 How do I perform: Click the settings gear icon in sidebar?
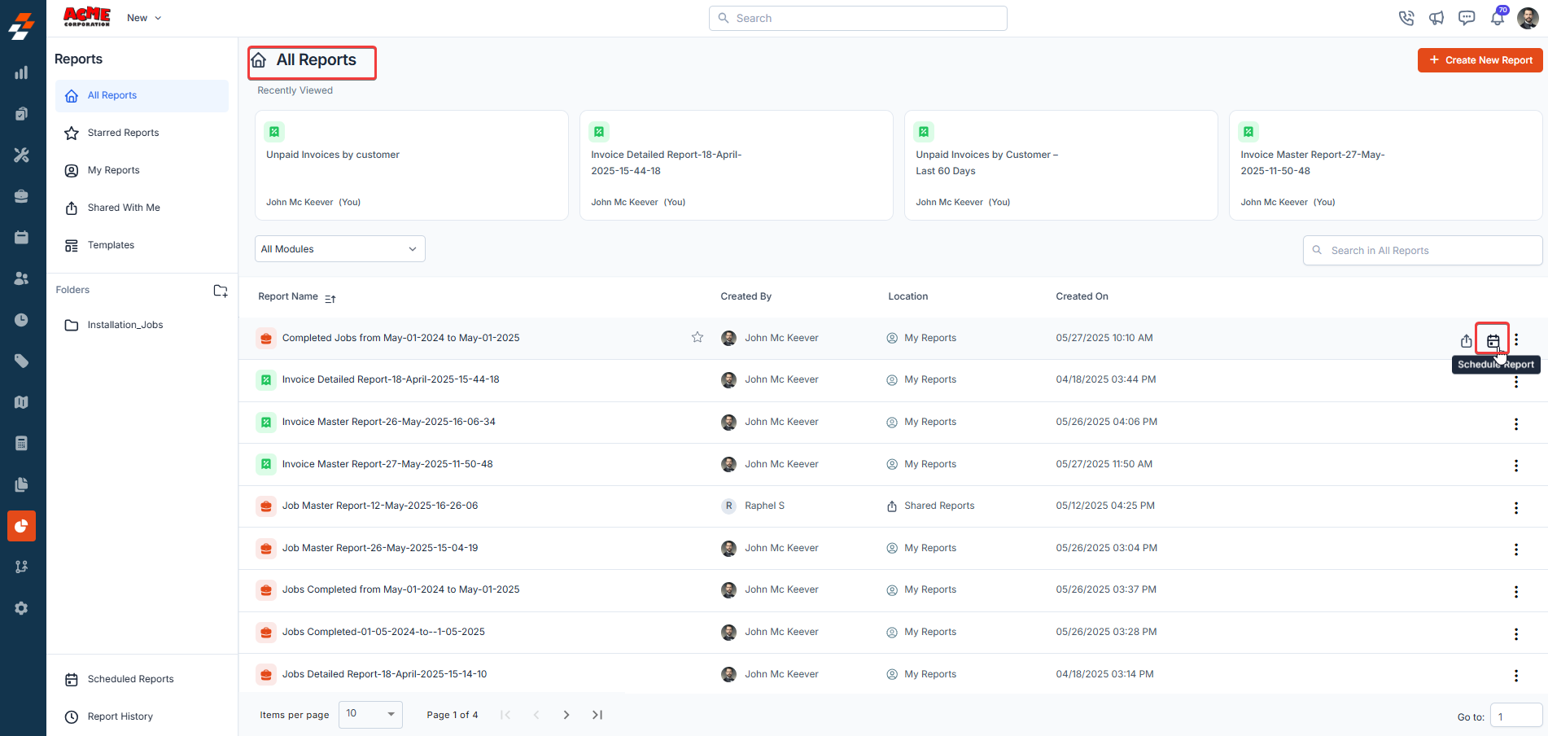tap(21, 608)
